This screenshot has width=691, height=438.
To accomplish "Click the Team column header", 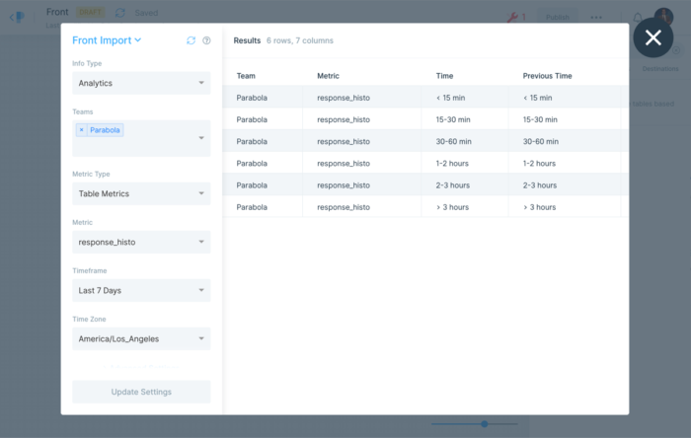I will tap(246, 76).
